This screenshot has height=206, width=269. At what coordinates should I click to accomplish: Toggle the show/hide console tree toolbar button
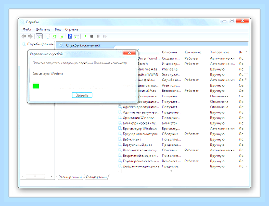[39, 36]
